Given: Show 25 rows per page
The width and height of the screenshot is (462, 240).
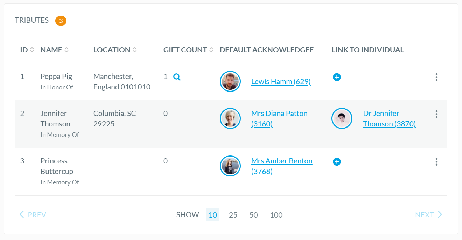Looking at the screenshot, I should pos(233,215).
